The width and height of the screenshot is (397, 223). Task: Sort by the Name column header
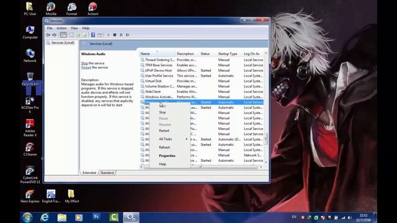(x=157, y=54)
